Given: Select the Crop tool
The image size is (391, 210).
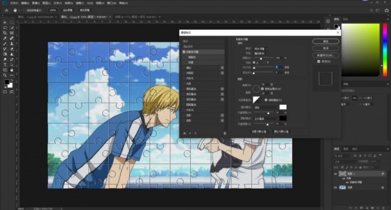Looking at the screenshot, I should (x=5, y=33).
